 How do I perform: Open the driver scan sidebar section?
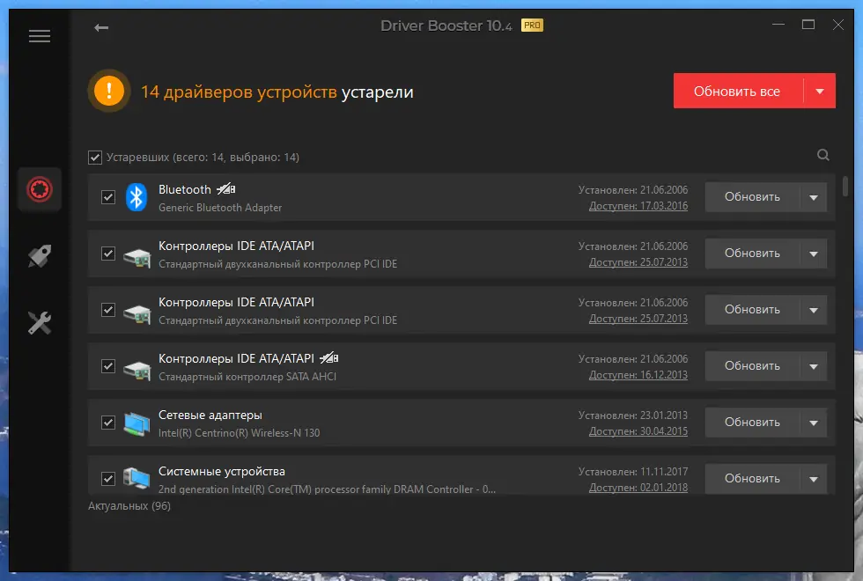40,189
